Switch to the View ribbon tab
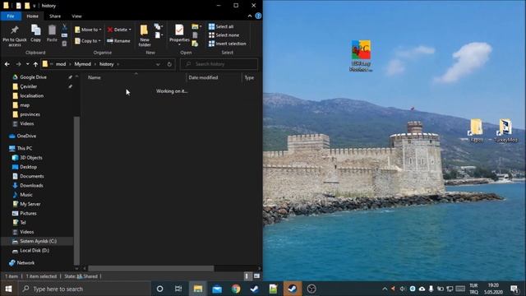This screenshot has height=296, width=526. coord(76,16)
